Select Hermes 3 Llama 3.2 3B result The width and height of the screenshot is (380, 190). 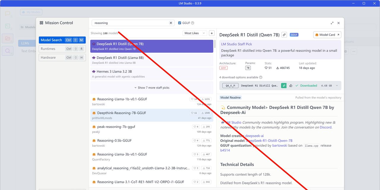(152, 74)
